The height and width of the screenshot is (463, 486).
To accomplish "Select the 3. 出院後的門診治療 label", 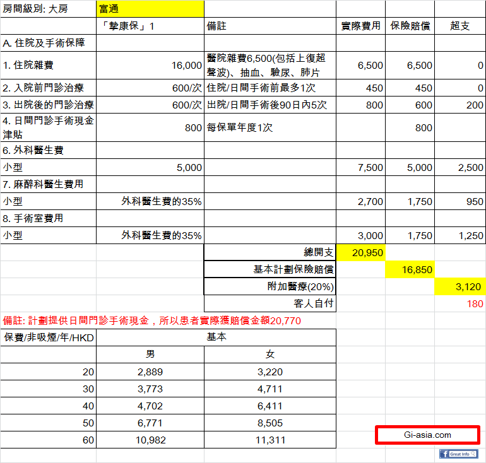I will click(x=49, y=105).
